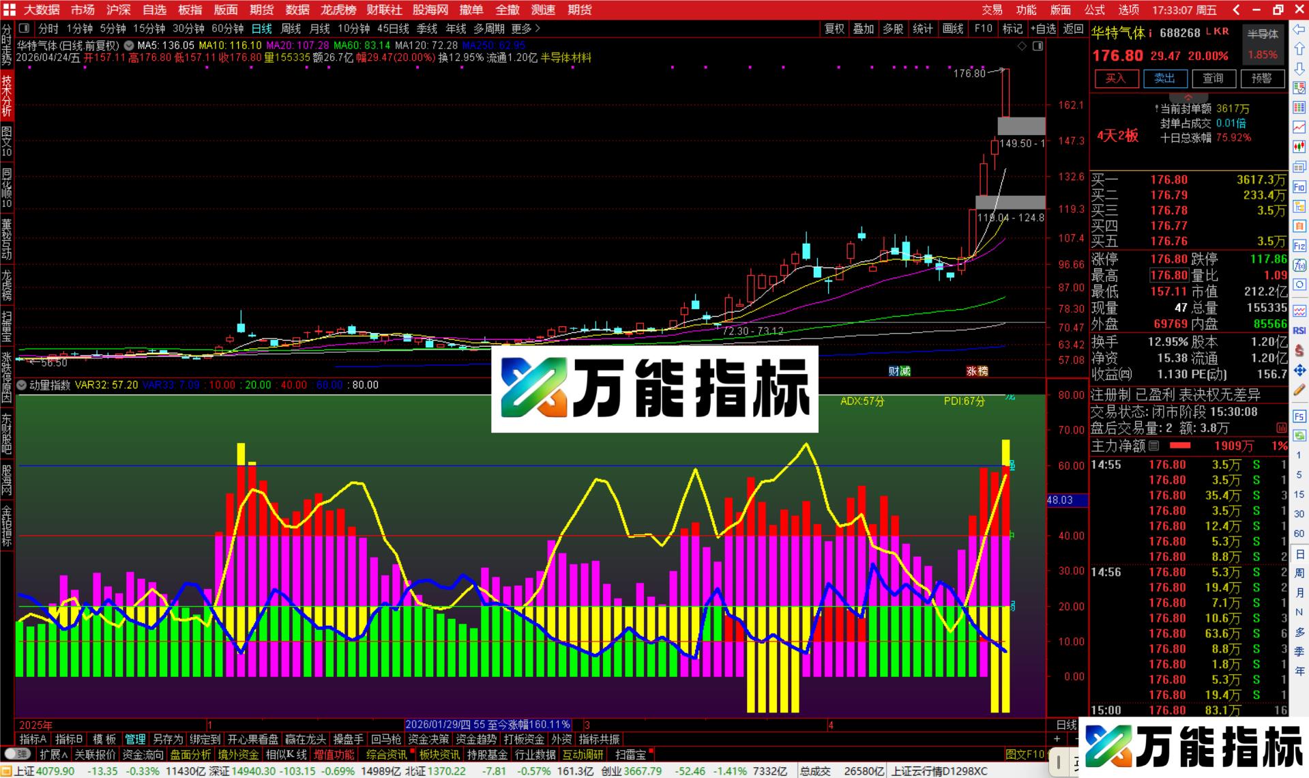Click the 买一 bid price 176.80 in order book

point(1168,179)
